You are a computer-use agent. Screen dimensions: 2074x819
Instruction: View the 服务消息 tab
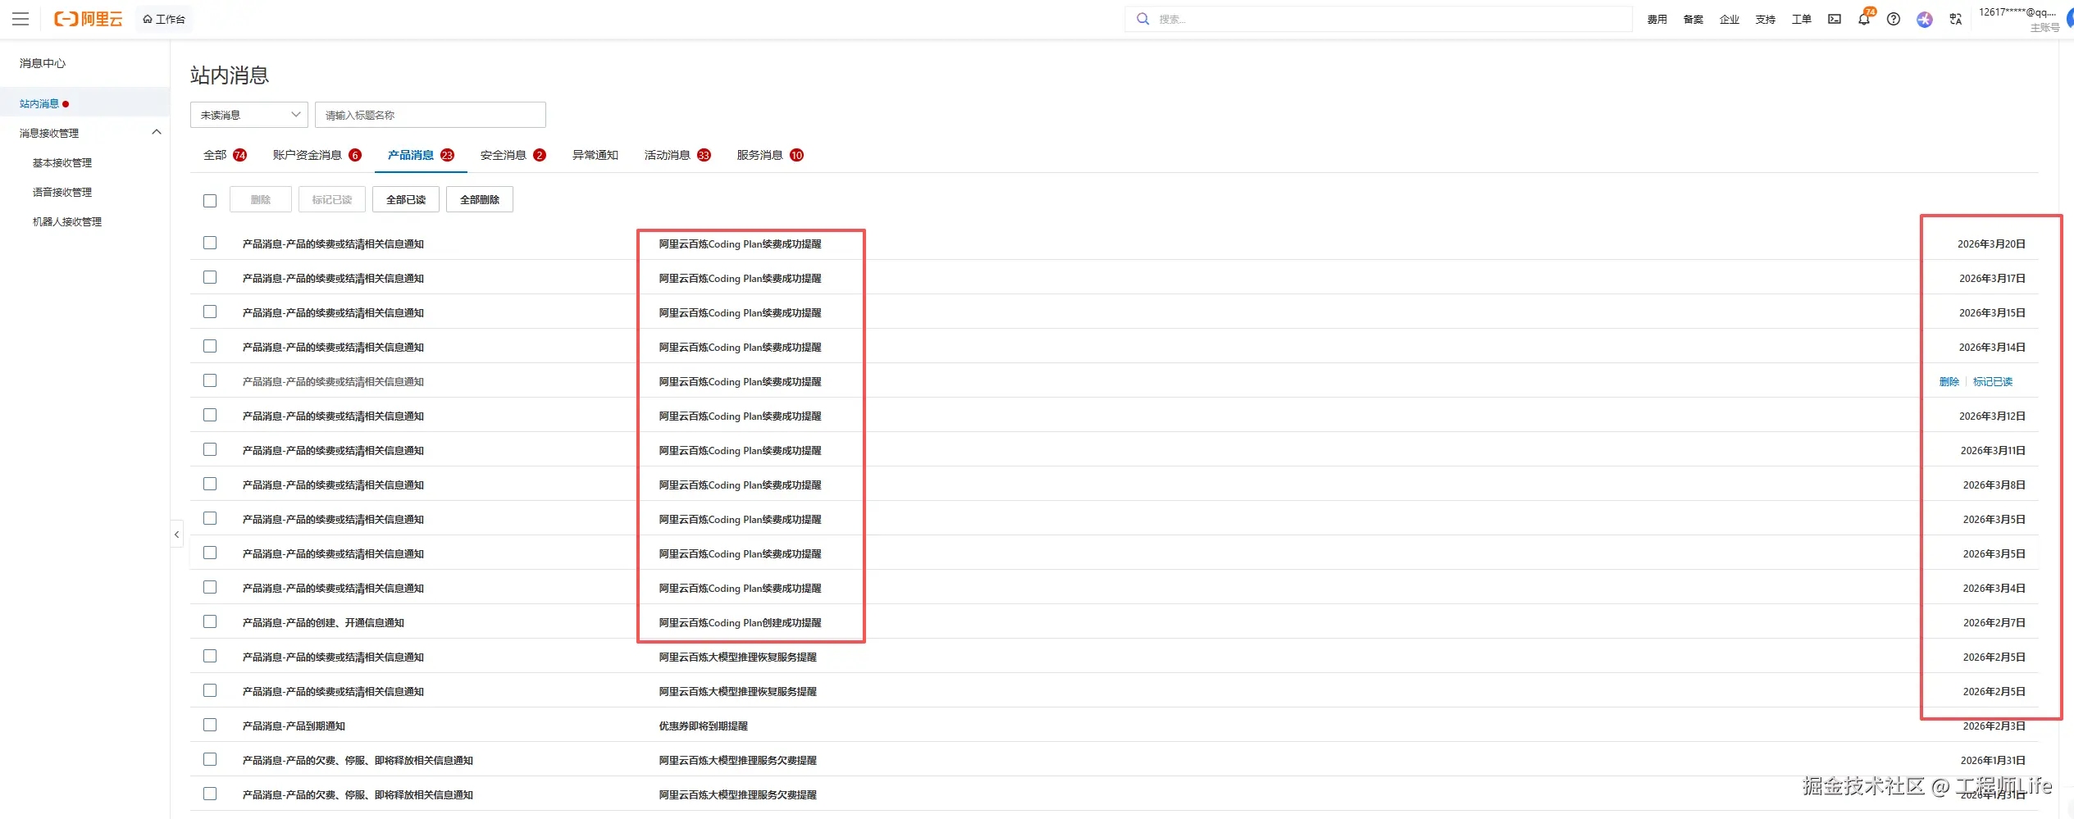point(769,155)
